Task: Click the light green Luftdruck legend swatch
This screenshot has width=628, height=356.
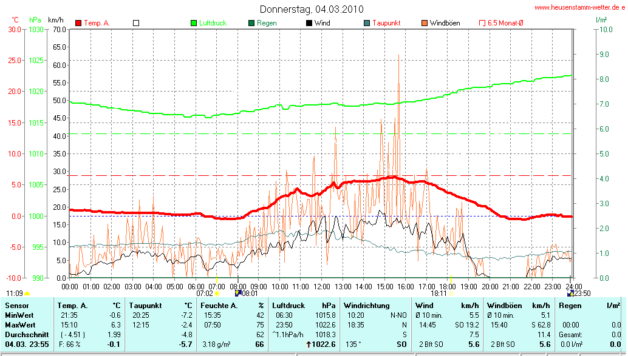Action: tap(194, 23)
